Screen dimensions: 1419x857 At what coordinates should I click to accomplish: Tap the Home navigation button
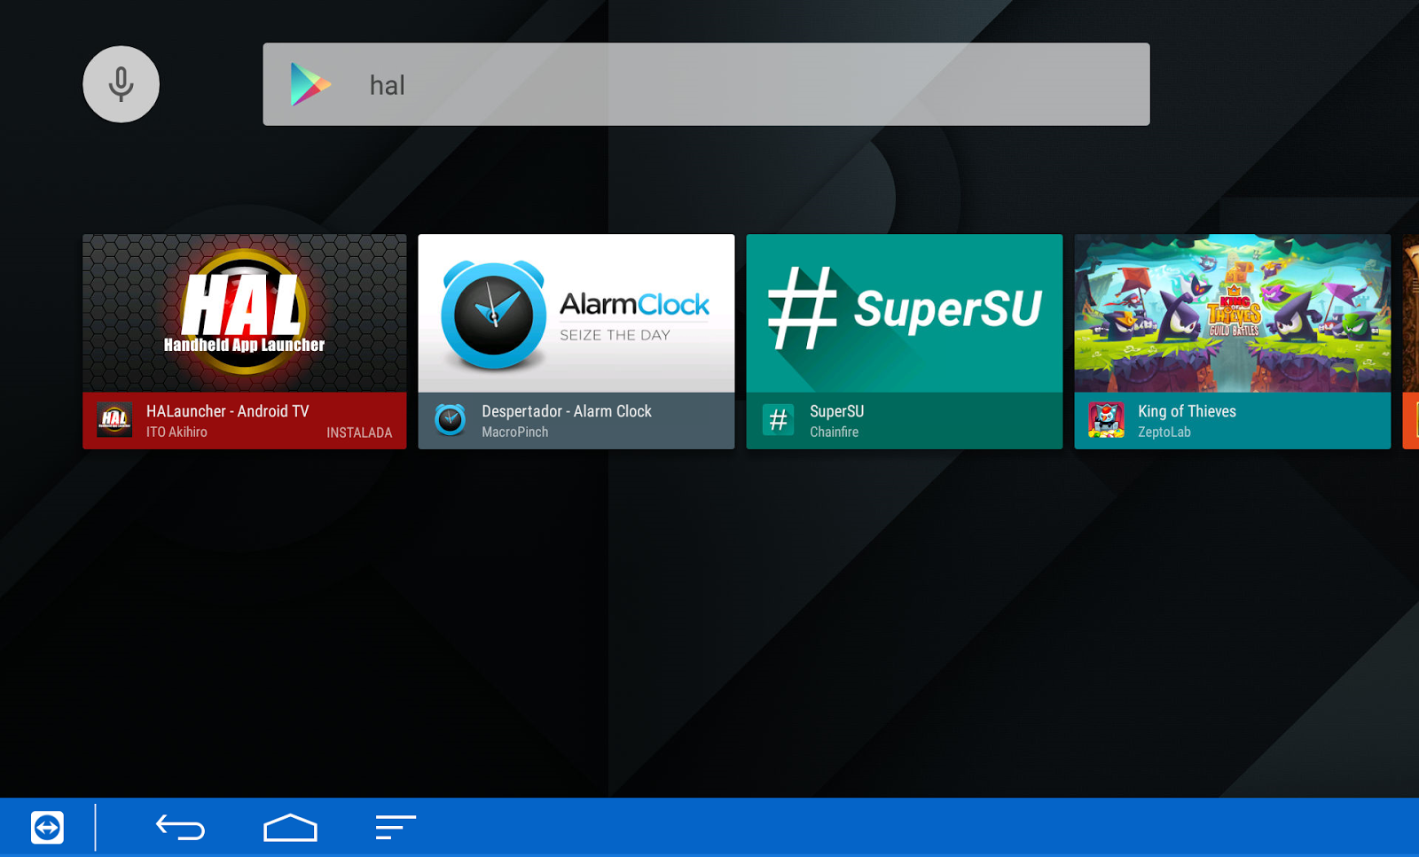tap(290, 828)
